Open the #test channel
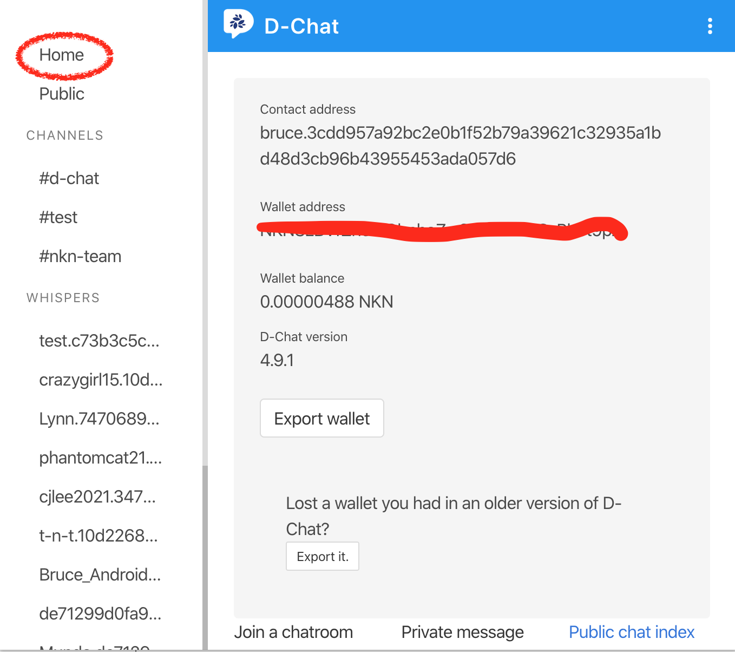735x652 pixels. pos(58,217)
